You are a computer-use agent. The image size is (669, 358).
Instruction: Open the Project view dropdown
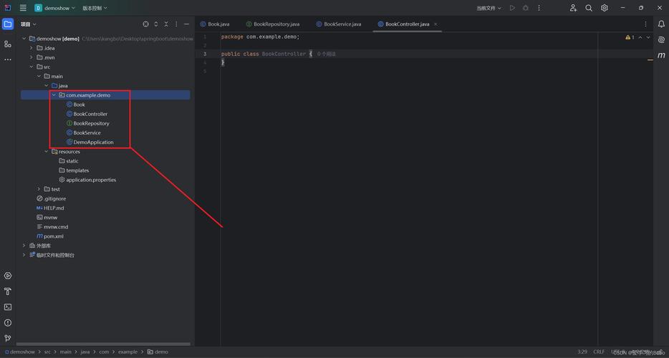pyautogui.click(x=29, y=24)
